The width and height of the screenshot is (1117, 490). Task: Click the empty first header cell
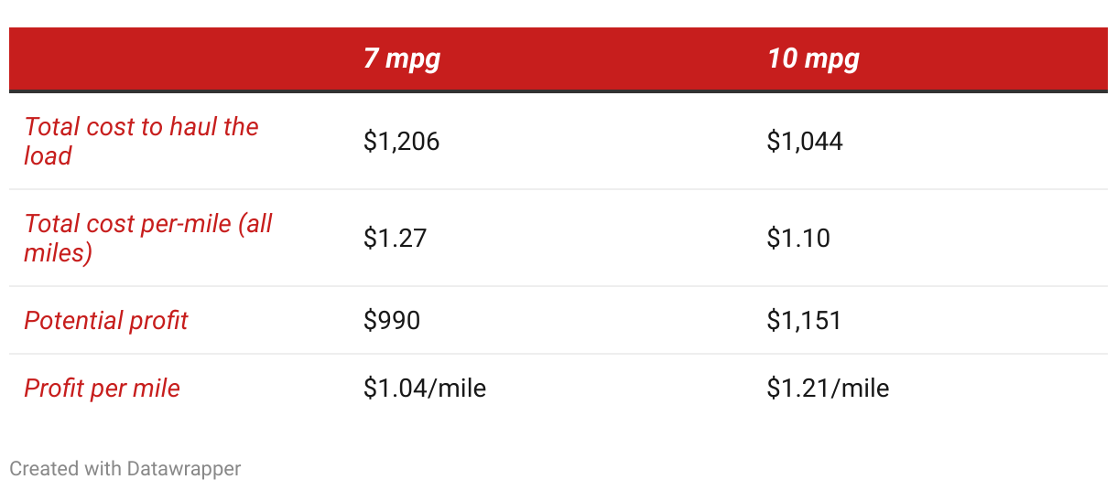pyautogui.click(x=179, y=59)
